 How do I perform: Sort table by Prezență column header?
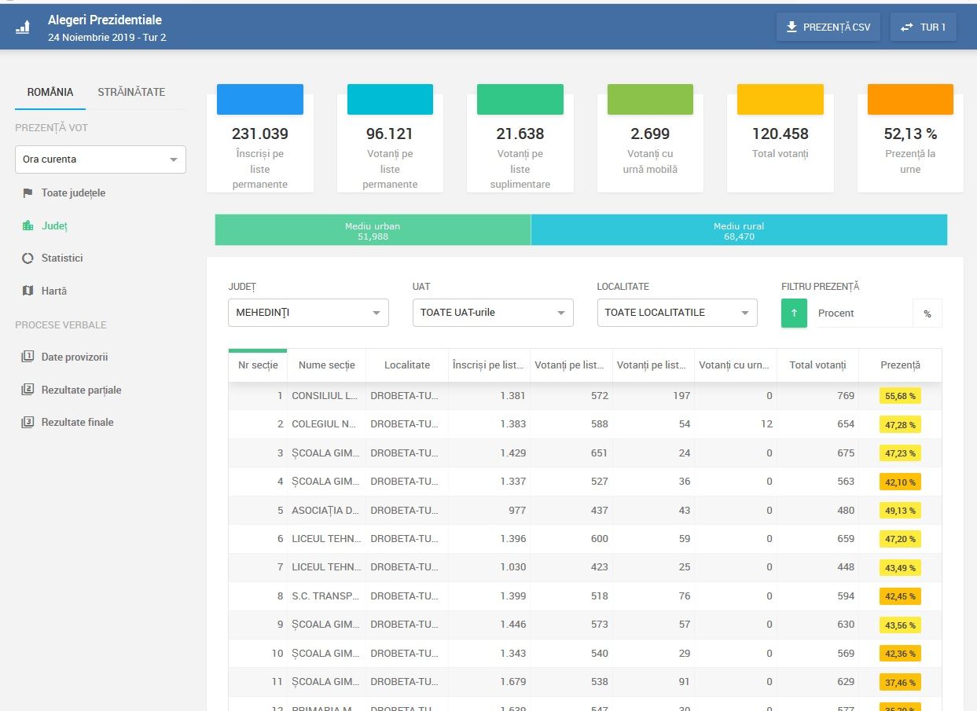point(899,365)
